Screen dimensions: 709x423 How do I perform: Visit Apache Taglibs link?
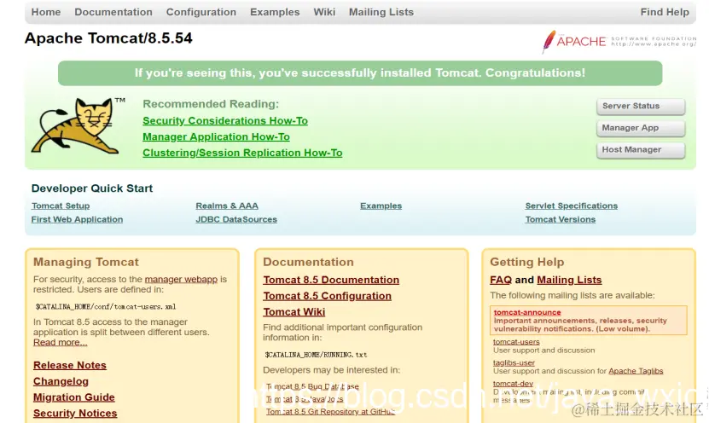tap(636, 371)
